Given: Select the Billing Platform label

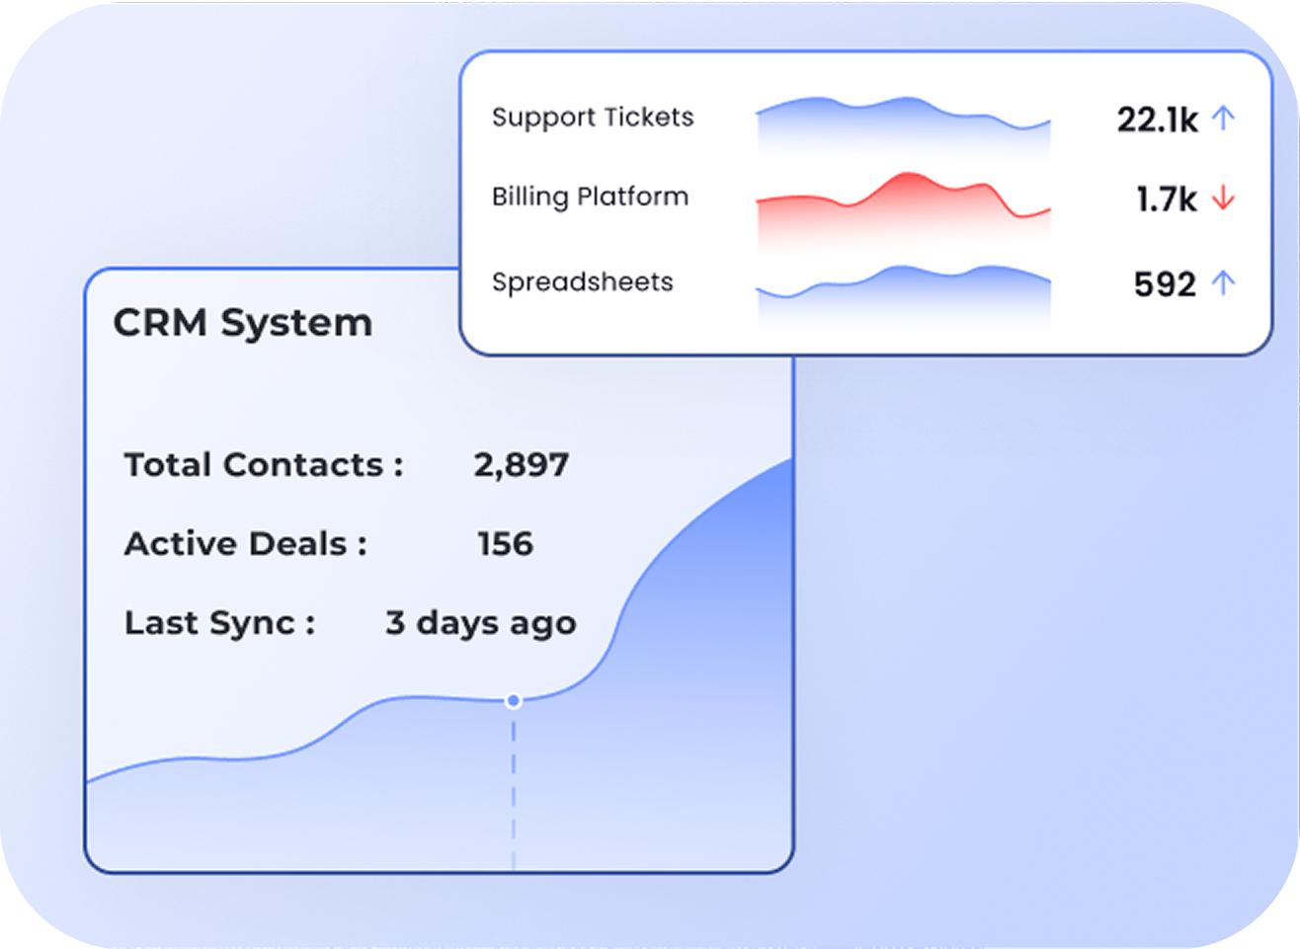Looking at the screenshot, I should pyautogui.click(x=590, y=197).
